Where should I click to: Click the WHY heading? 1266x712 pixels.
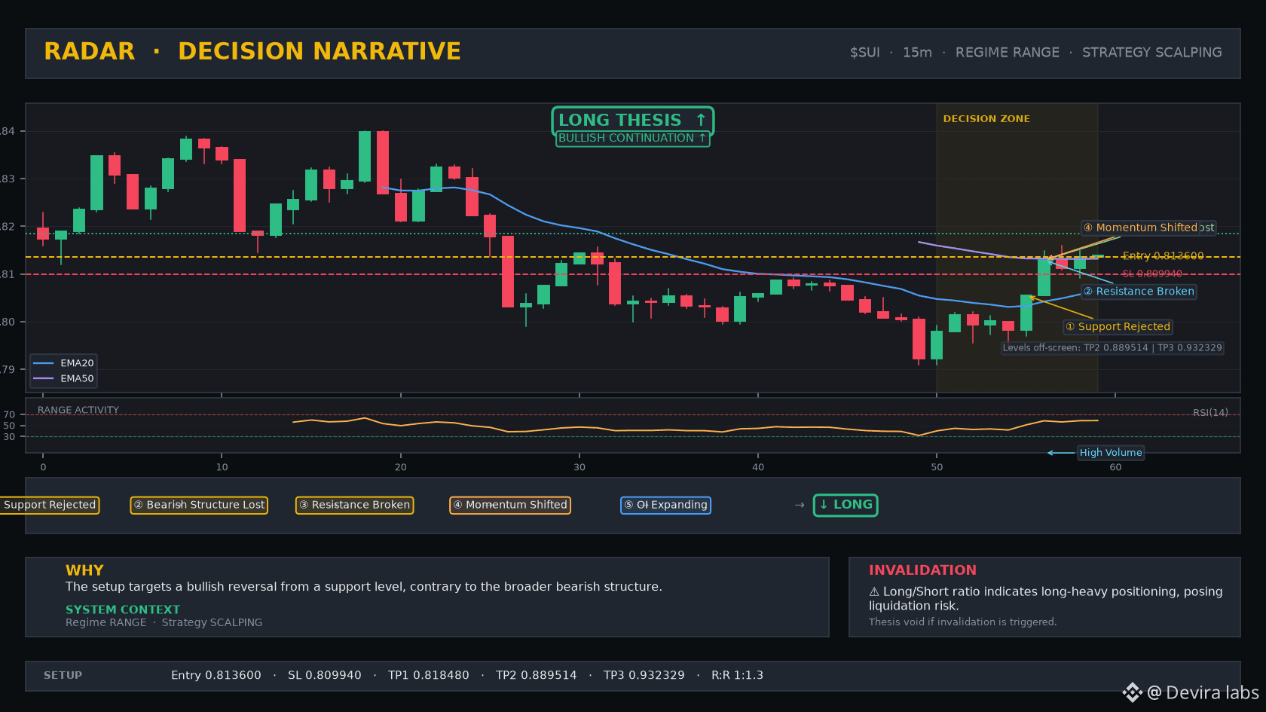[84, 570]
